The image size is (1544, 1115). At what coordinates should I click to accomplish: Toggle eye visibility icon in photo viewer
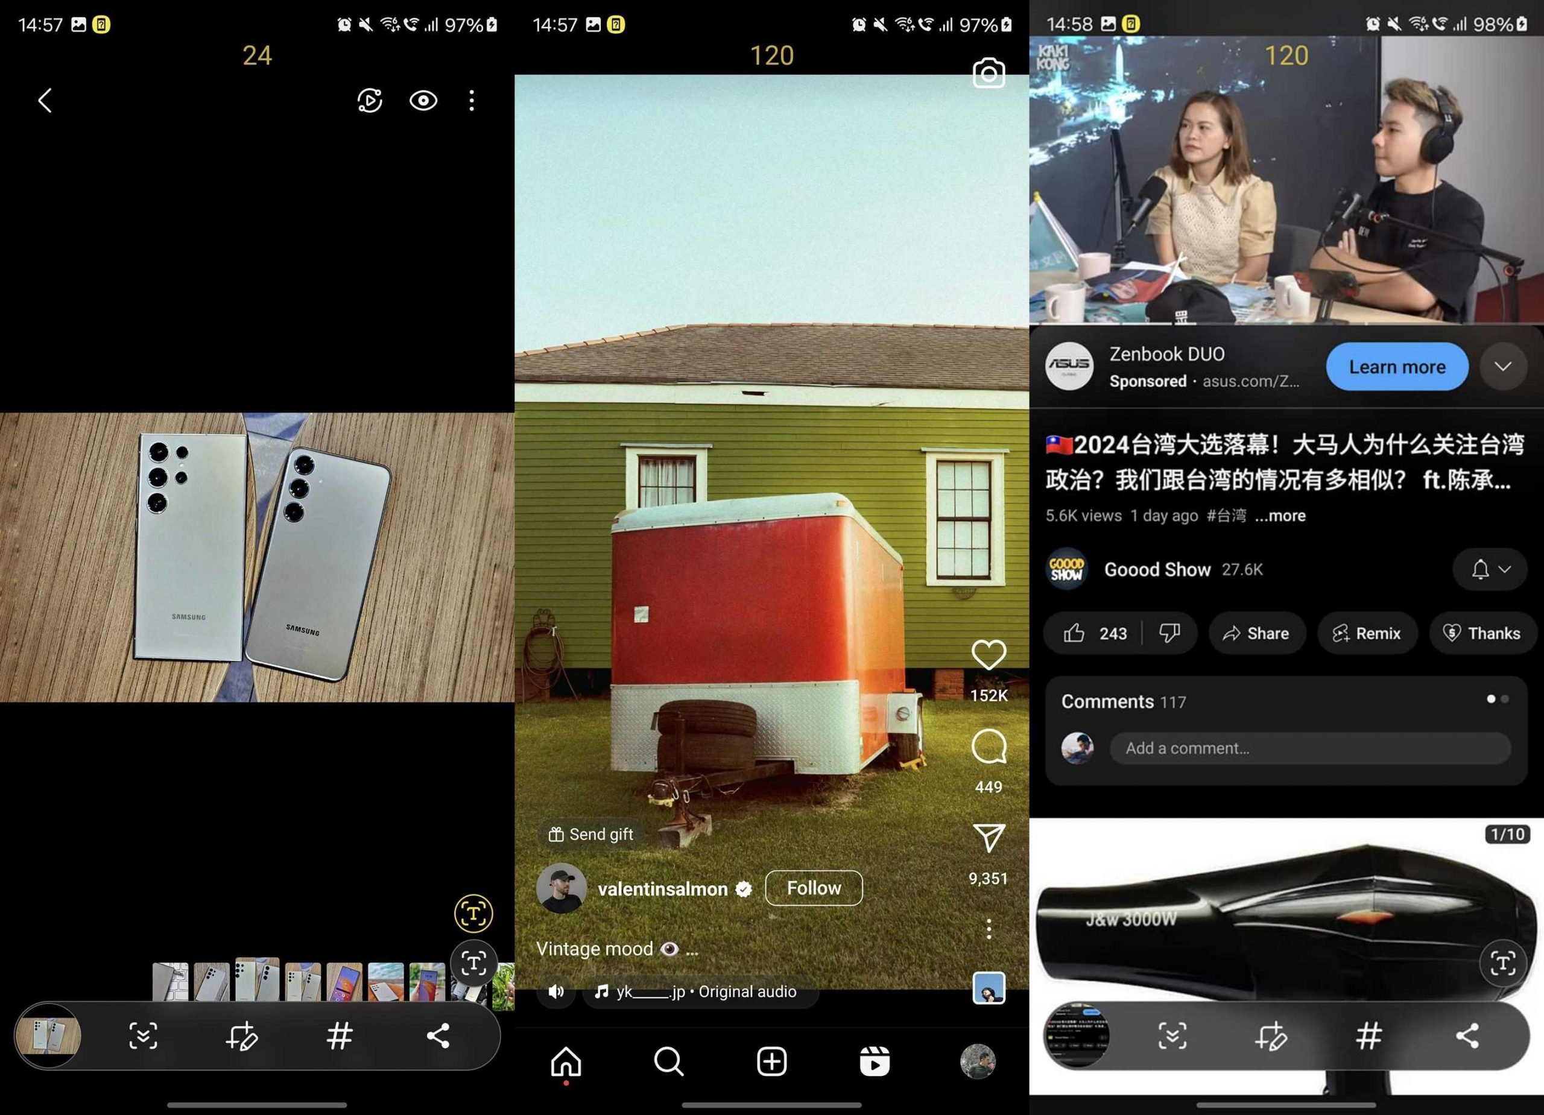pos(423,99)
